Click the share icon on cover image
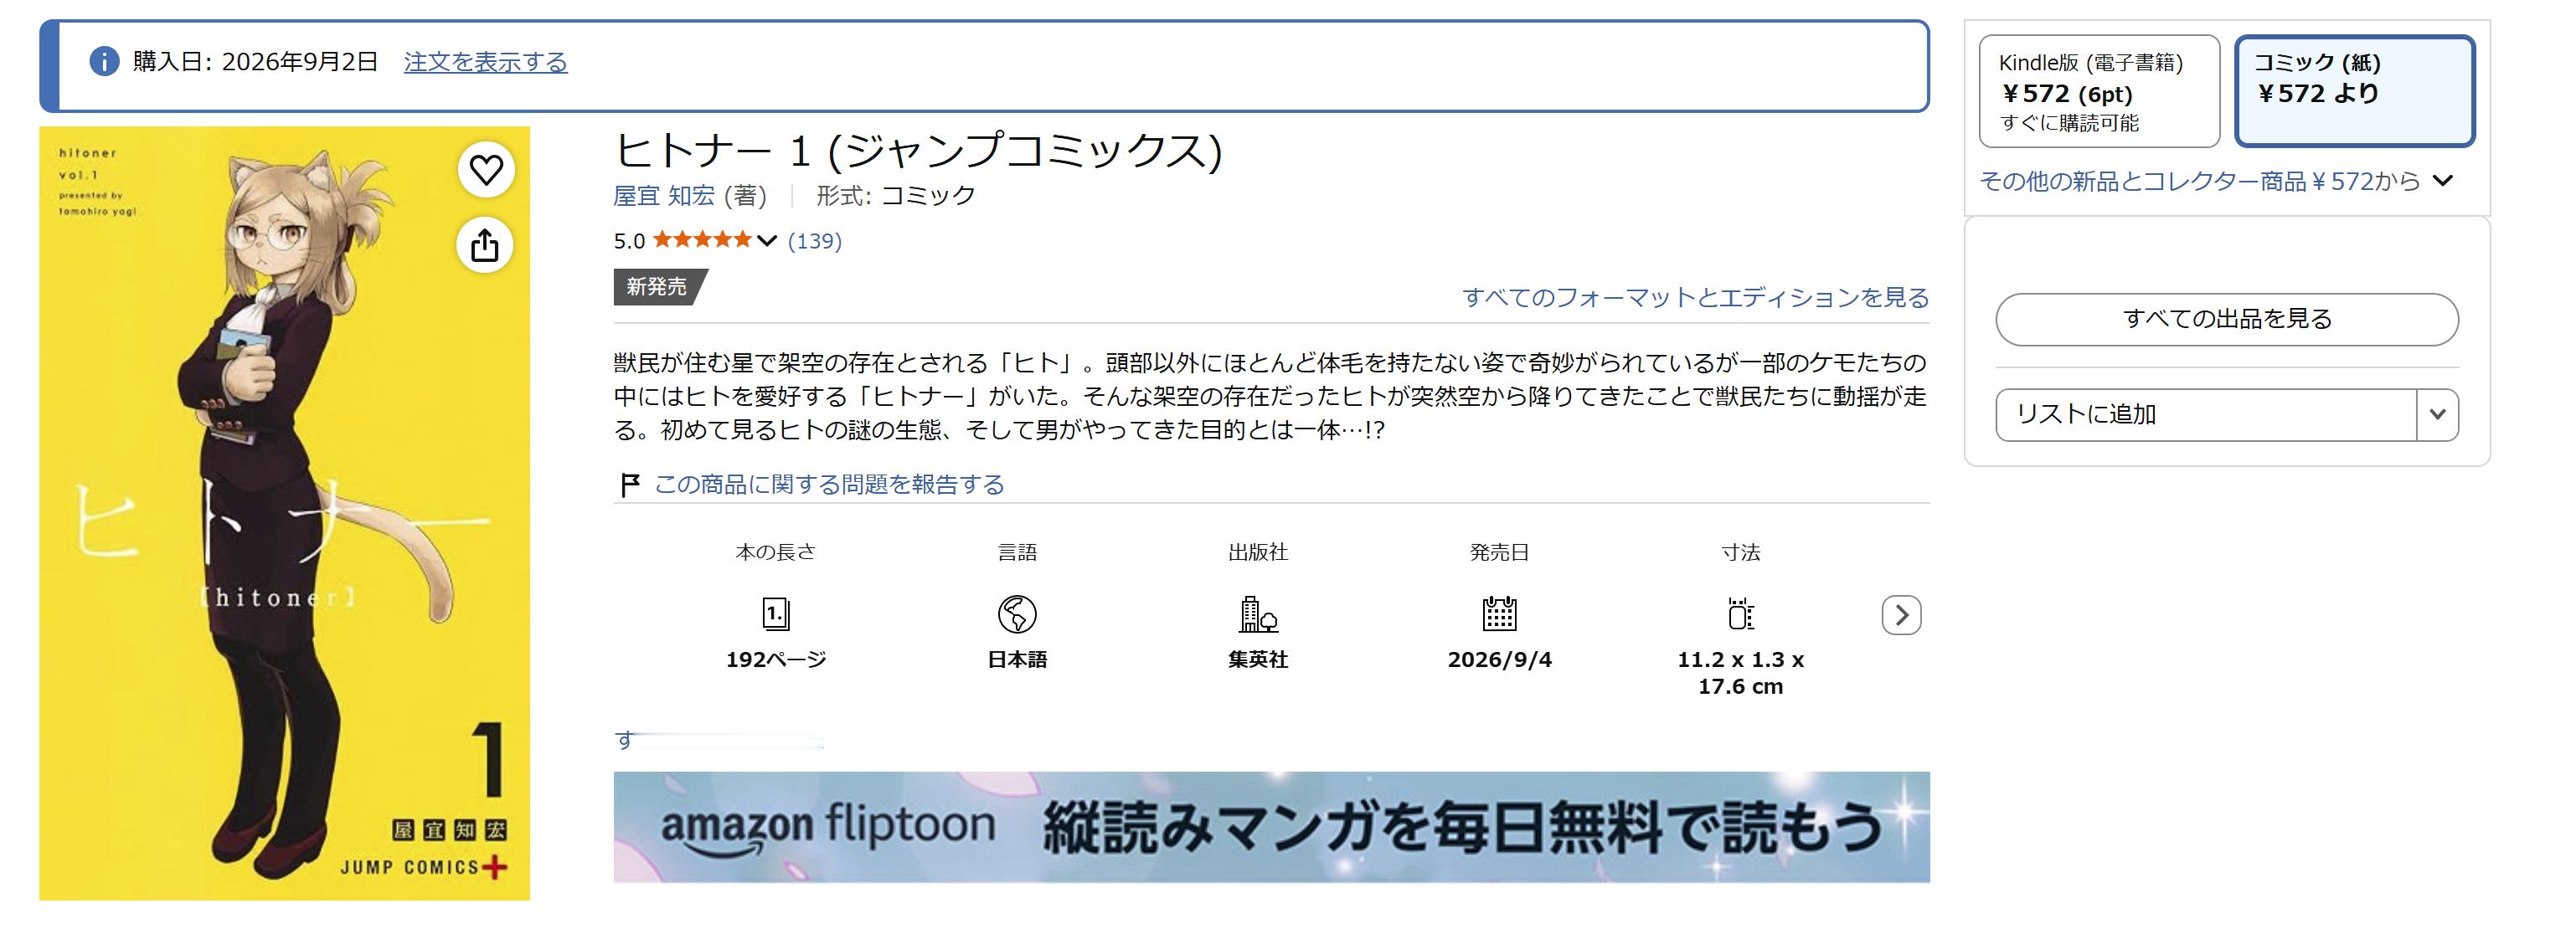This screenshot has height=934, width=2576. (x=485, y=244)
